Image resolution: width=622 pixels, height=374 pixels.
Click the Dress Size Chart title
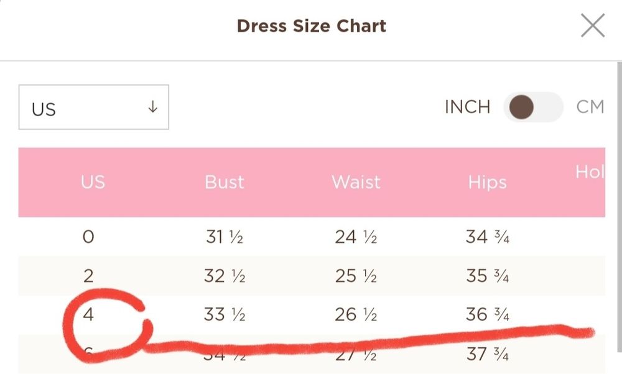pos(311,26)
